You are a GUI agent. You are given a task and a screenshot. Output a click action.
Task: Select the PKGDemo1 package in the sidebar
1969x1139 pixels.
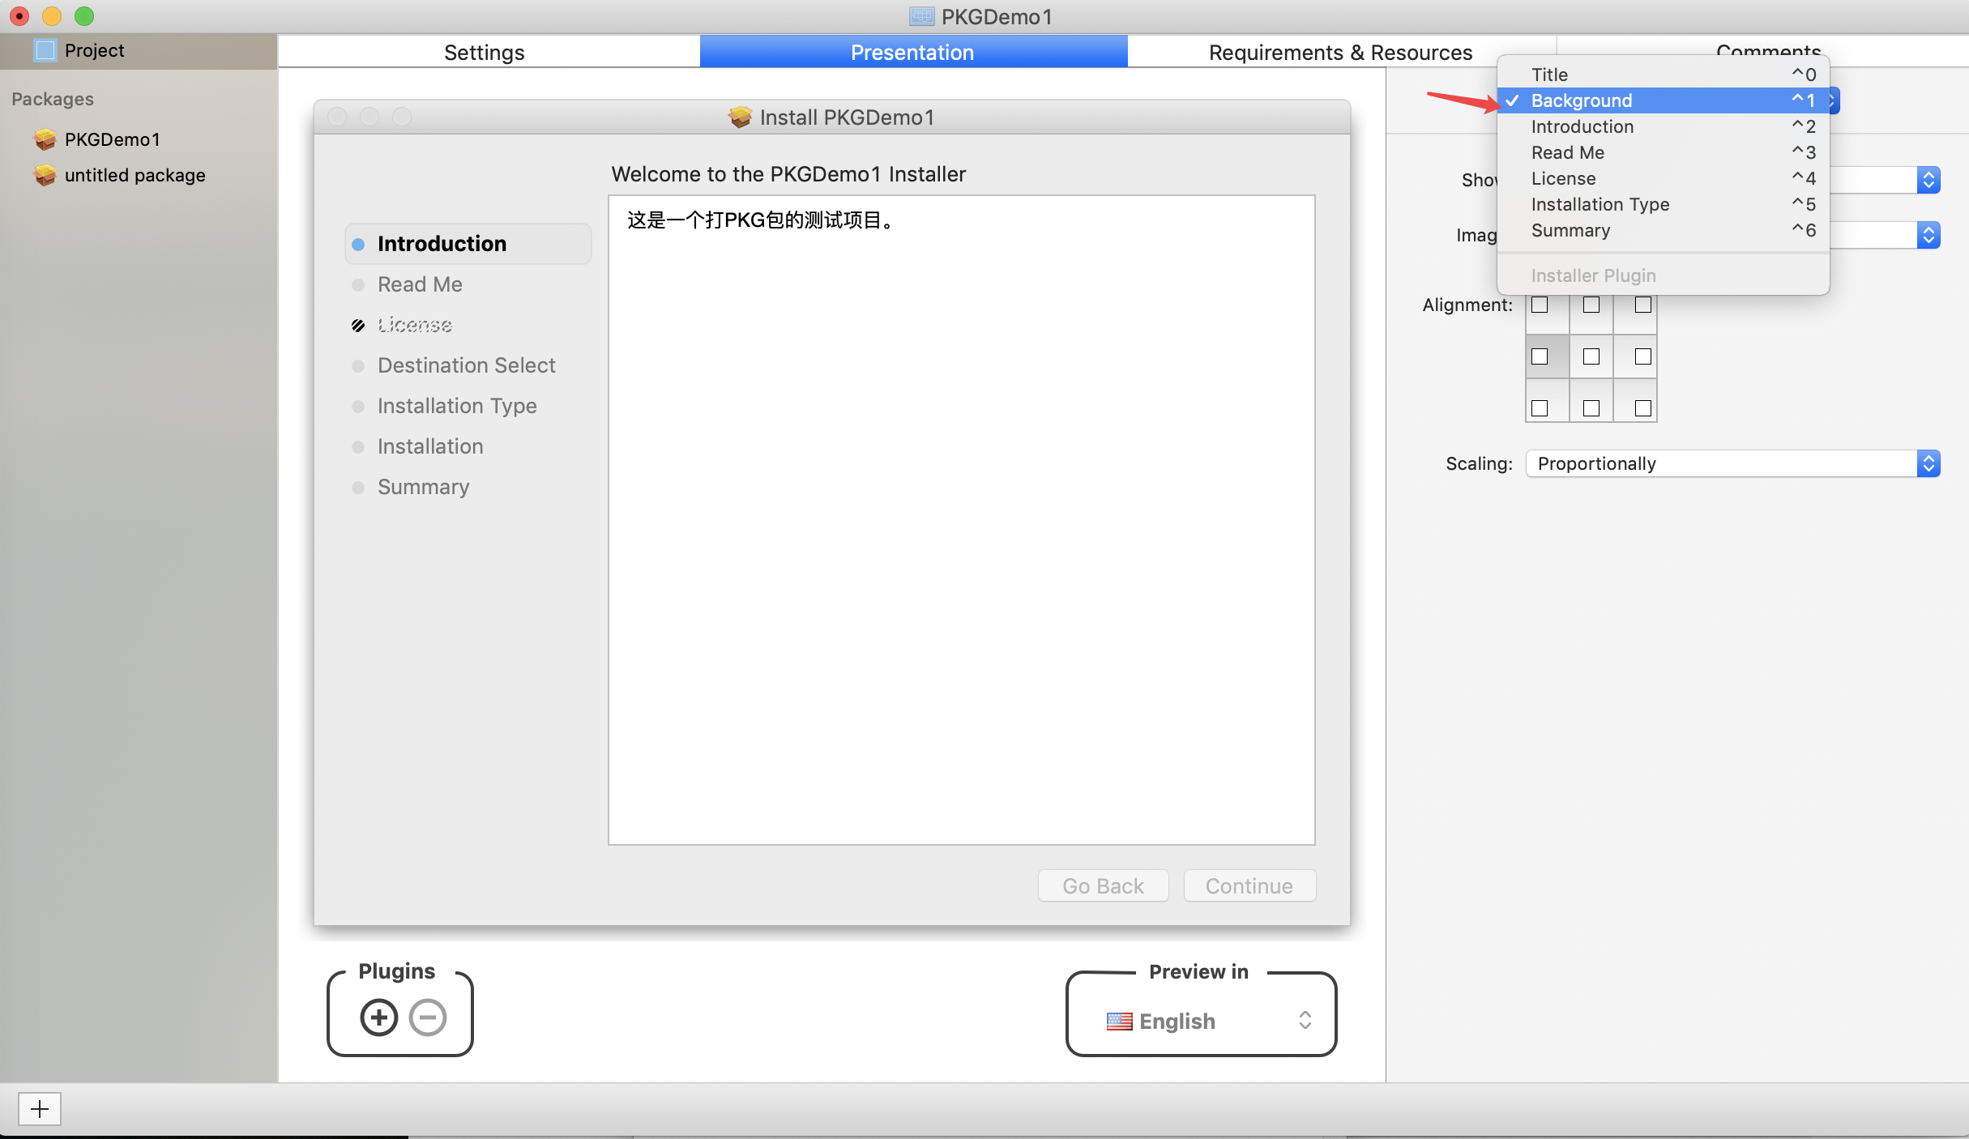112,139
